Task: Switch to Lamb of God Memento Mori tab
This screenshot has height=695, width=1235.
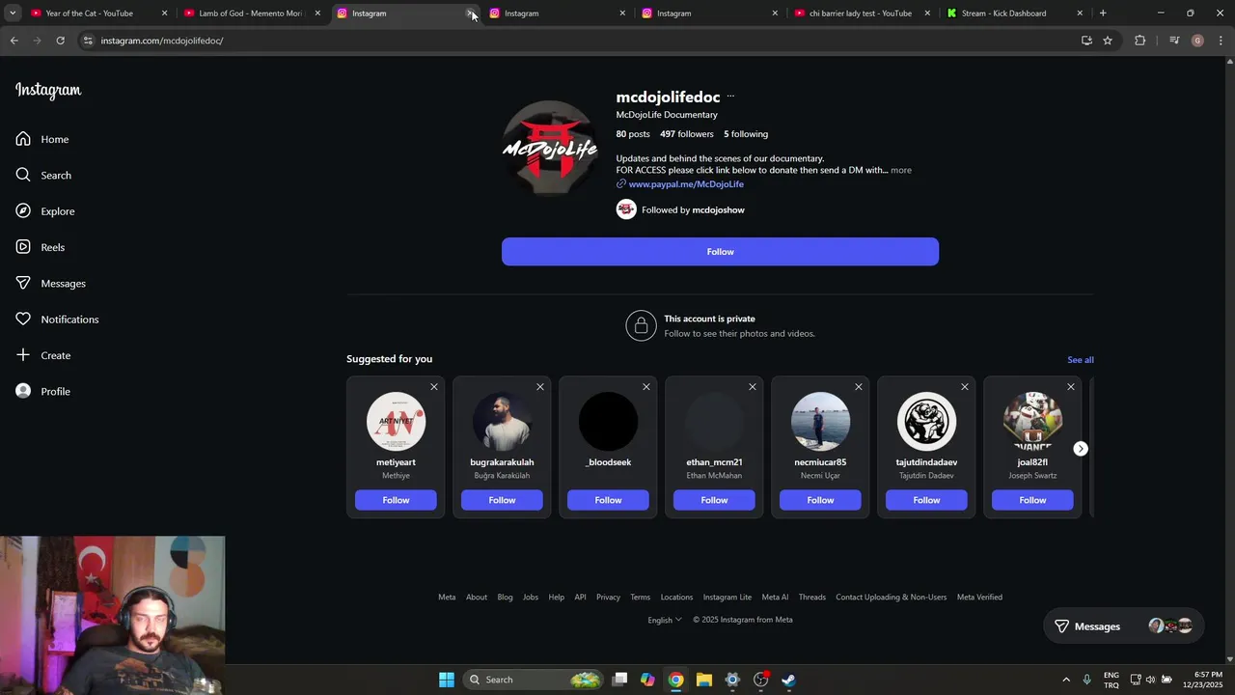Action: tap(251, 14)
